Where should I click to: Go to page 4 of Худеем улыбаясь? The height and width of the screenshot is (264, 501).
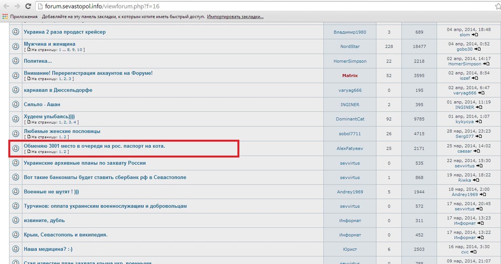tap(75, 122)
